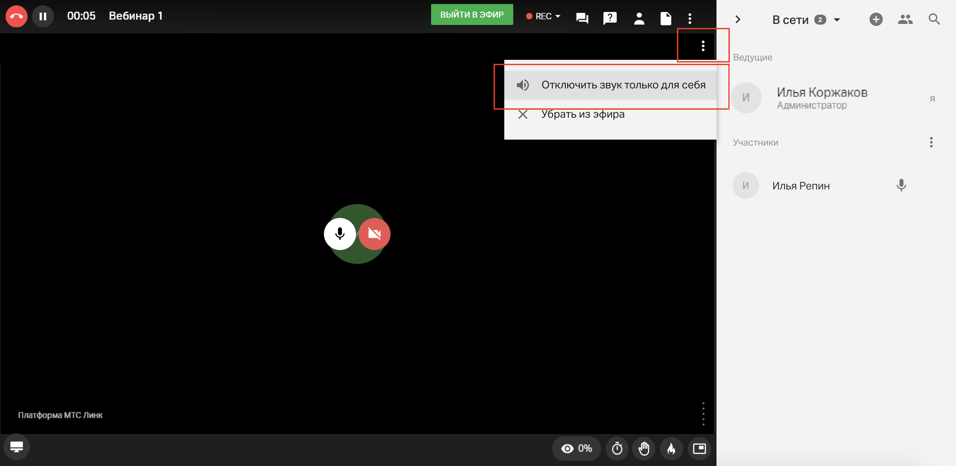Viewport: 956px width, 466px height.
Task: Open the chat panel icon
Action: click(x=582, y=18)
